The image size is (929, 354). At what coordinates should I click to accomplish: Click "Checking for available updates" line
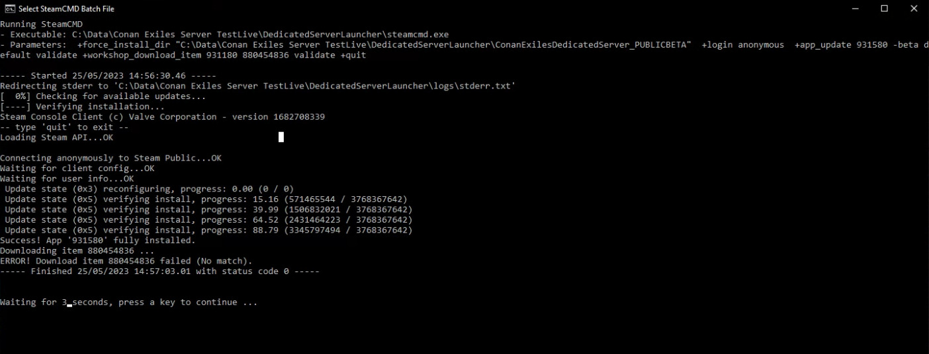103,96
